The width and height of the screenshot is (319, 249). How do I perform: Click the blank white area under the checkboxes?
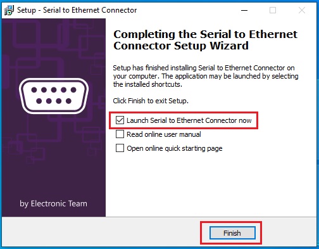211,184
